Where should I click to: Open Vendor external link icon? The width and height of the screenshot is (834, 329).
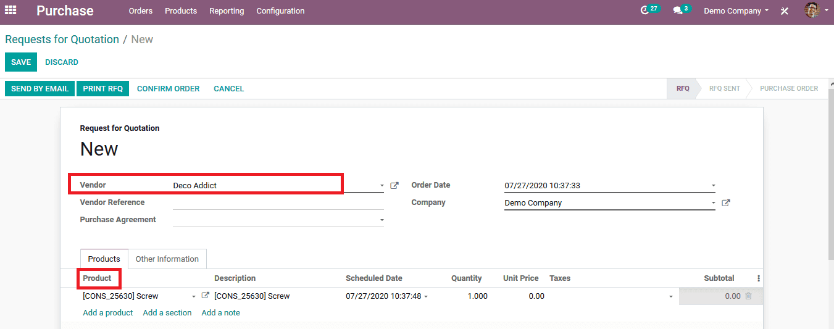coord(394,185)
